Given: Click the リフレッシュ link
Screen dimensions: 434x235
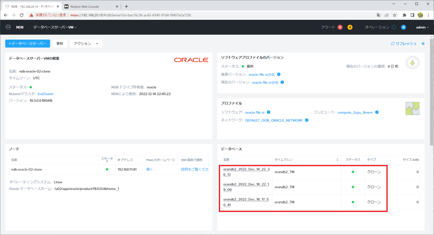Looking at the screenshot, I should coord(404,43).
